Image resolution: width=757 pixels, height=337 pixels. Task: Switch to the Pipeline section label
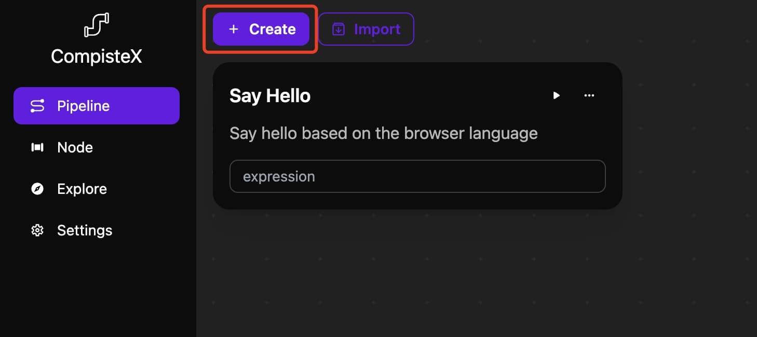pos(84,106)
